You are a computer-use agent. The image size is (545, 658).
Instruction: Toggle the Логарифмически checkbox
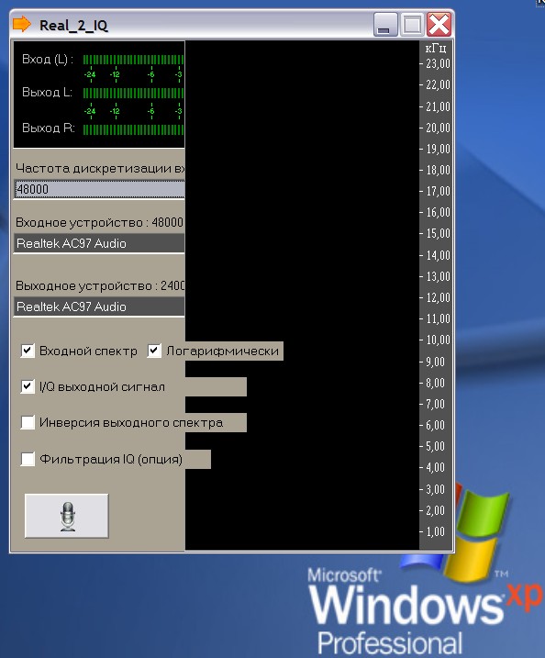click(154, 351)
